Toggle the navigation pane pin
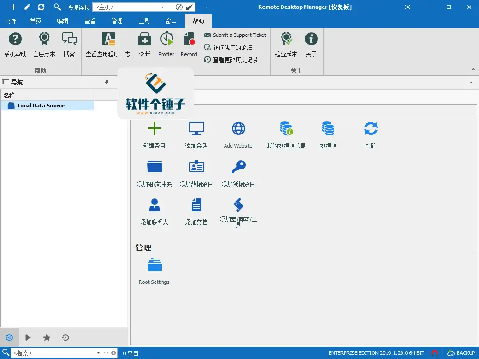The image size is (479, 359). point(106,82)
